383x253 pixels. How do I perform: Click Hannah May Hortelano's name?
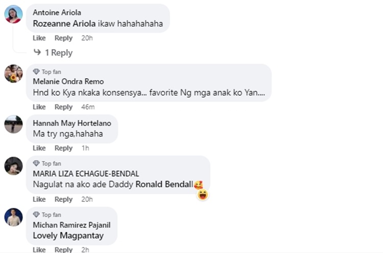pyautogui.click(x=72, y=123)
